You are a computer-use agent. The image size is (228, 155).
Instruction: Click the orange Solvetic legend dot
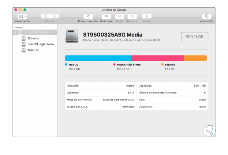pyautogui.click(x=163, y=64)
